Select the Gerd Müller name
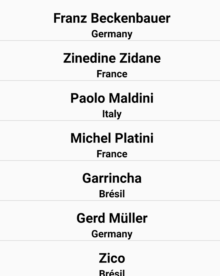The image size is (220, 276). [112, 218]
